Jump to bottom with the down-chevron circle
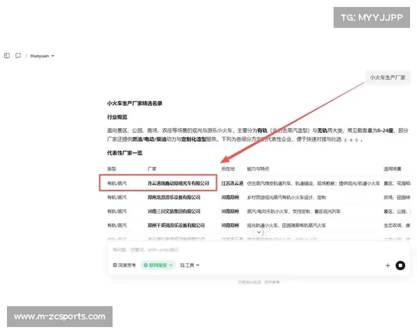 (x=259, y=232)
